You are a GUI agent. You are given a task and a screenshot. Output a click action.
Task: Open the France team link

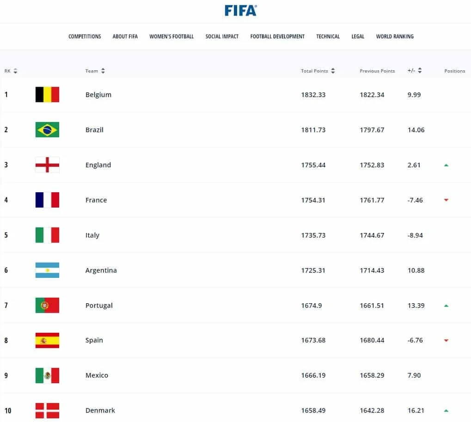pos(96,200)
